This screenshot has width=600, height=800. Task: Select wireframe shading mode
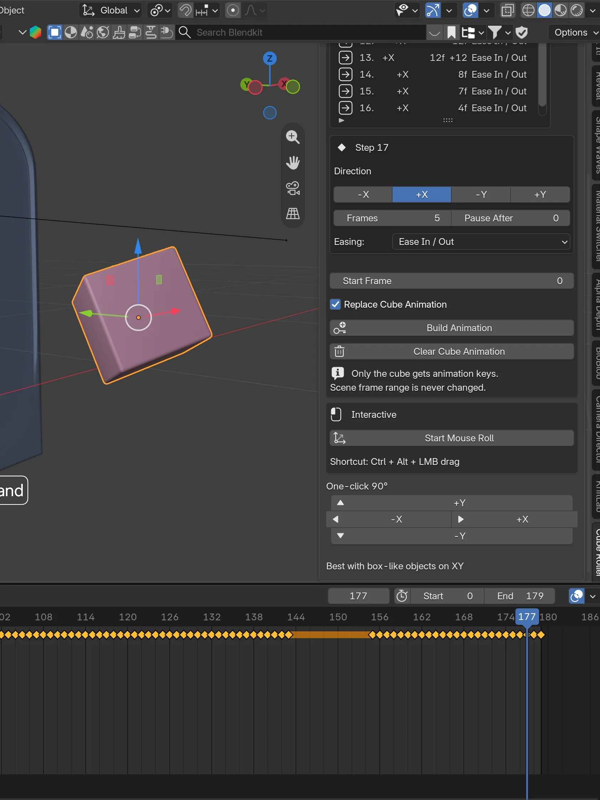pos(528,10)
